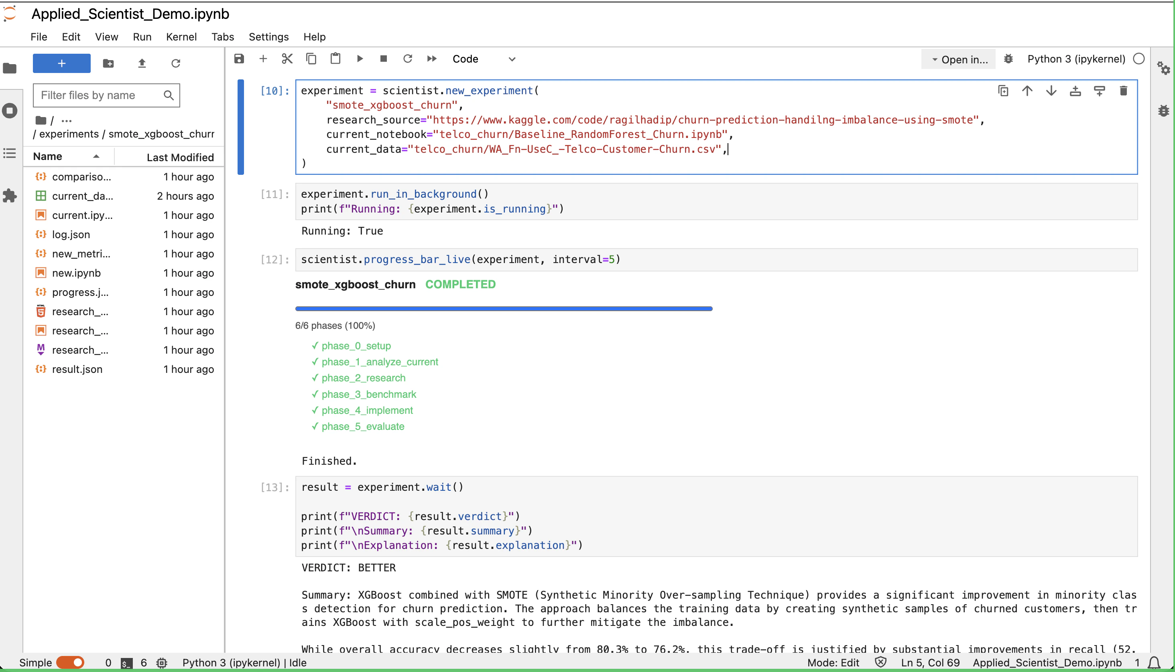This screenshot has width=1175, height=672.
Task: Open the File menu
Action: pyautogui.click(x=39, y=37)
